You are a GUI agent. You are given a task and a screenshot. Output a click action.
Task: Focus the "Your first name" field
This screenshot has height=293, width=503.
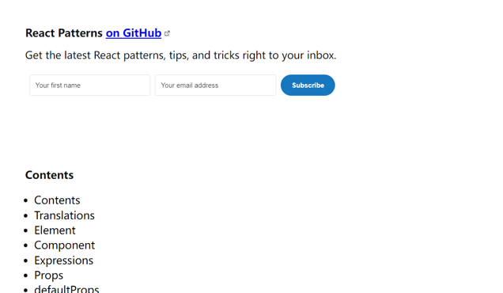[x=90, y=86]
